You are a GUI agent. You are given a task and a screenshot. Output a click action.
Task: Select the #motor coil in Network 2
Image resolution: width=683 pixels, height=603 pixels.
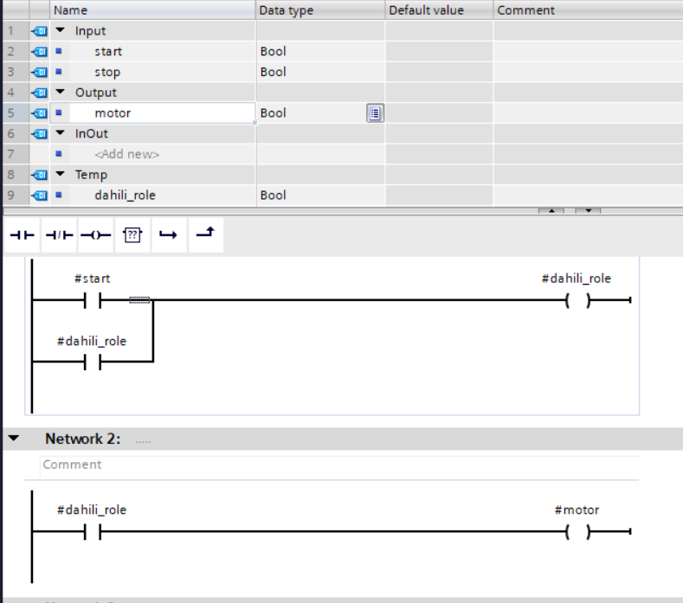point(577,531)
